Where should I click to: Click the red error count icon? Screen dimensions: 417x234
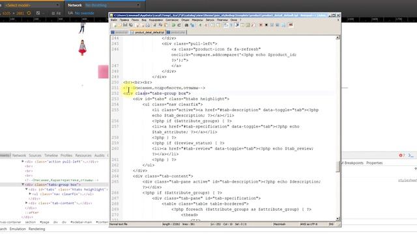pyautogui.click(x=401, y=155)
